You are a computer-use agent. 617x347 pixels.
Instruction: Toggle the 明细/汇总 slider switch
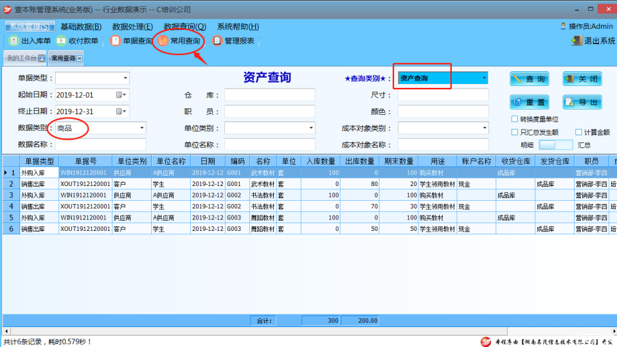[547, 145]
